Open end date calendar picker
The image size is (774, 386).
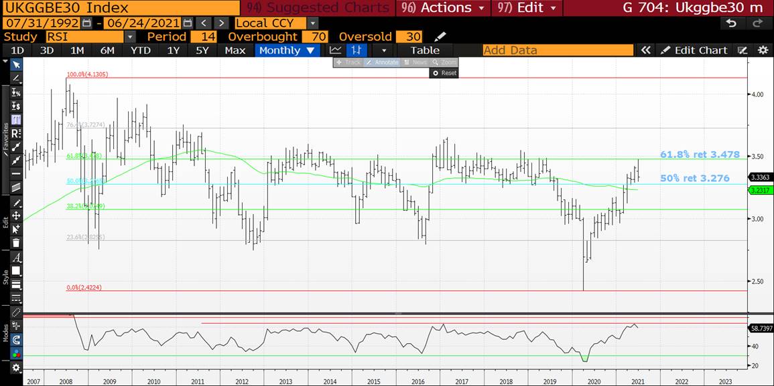point(187,23)
